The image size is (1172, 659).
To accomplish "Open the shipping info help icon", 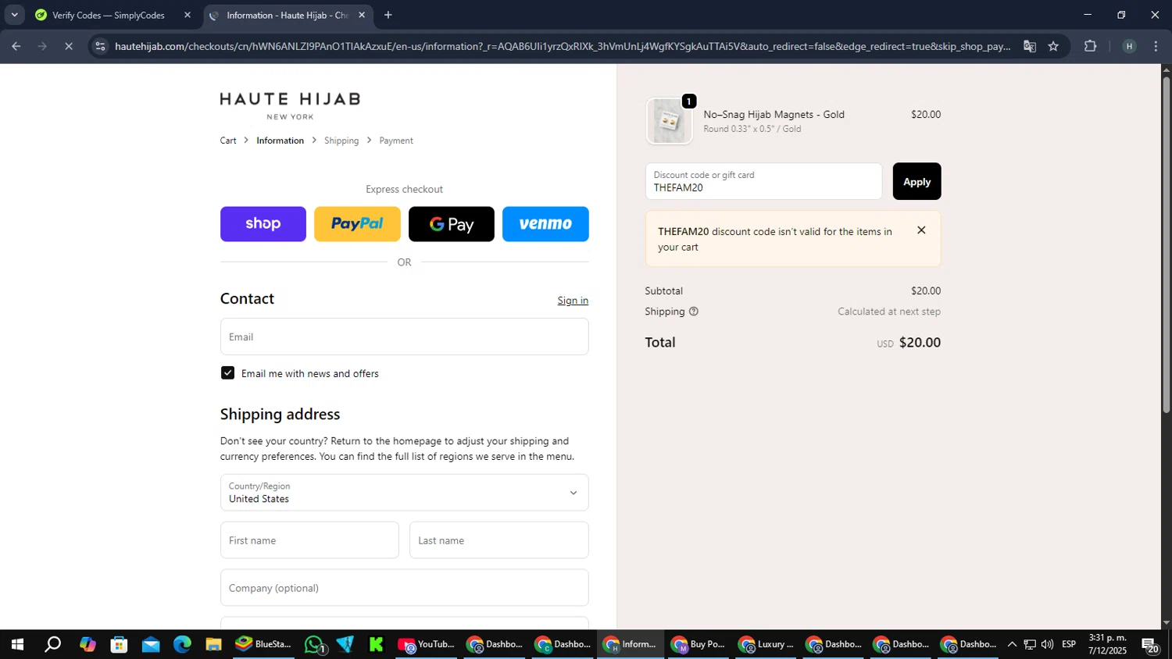I will click(x=694, y=312).
